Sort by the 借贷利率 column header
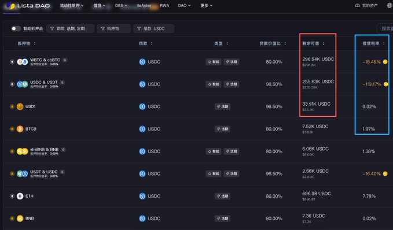The height and width of the screenshot is (230, 393). pos(373,43)
